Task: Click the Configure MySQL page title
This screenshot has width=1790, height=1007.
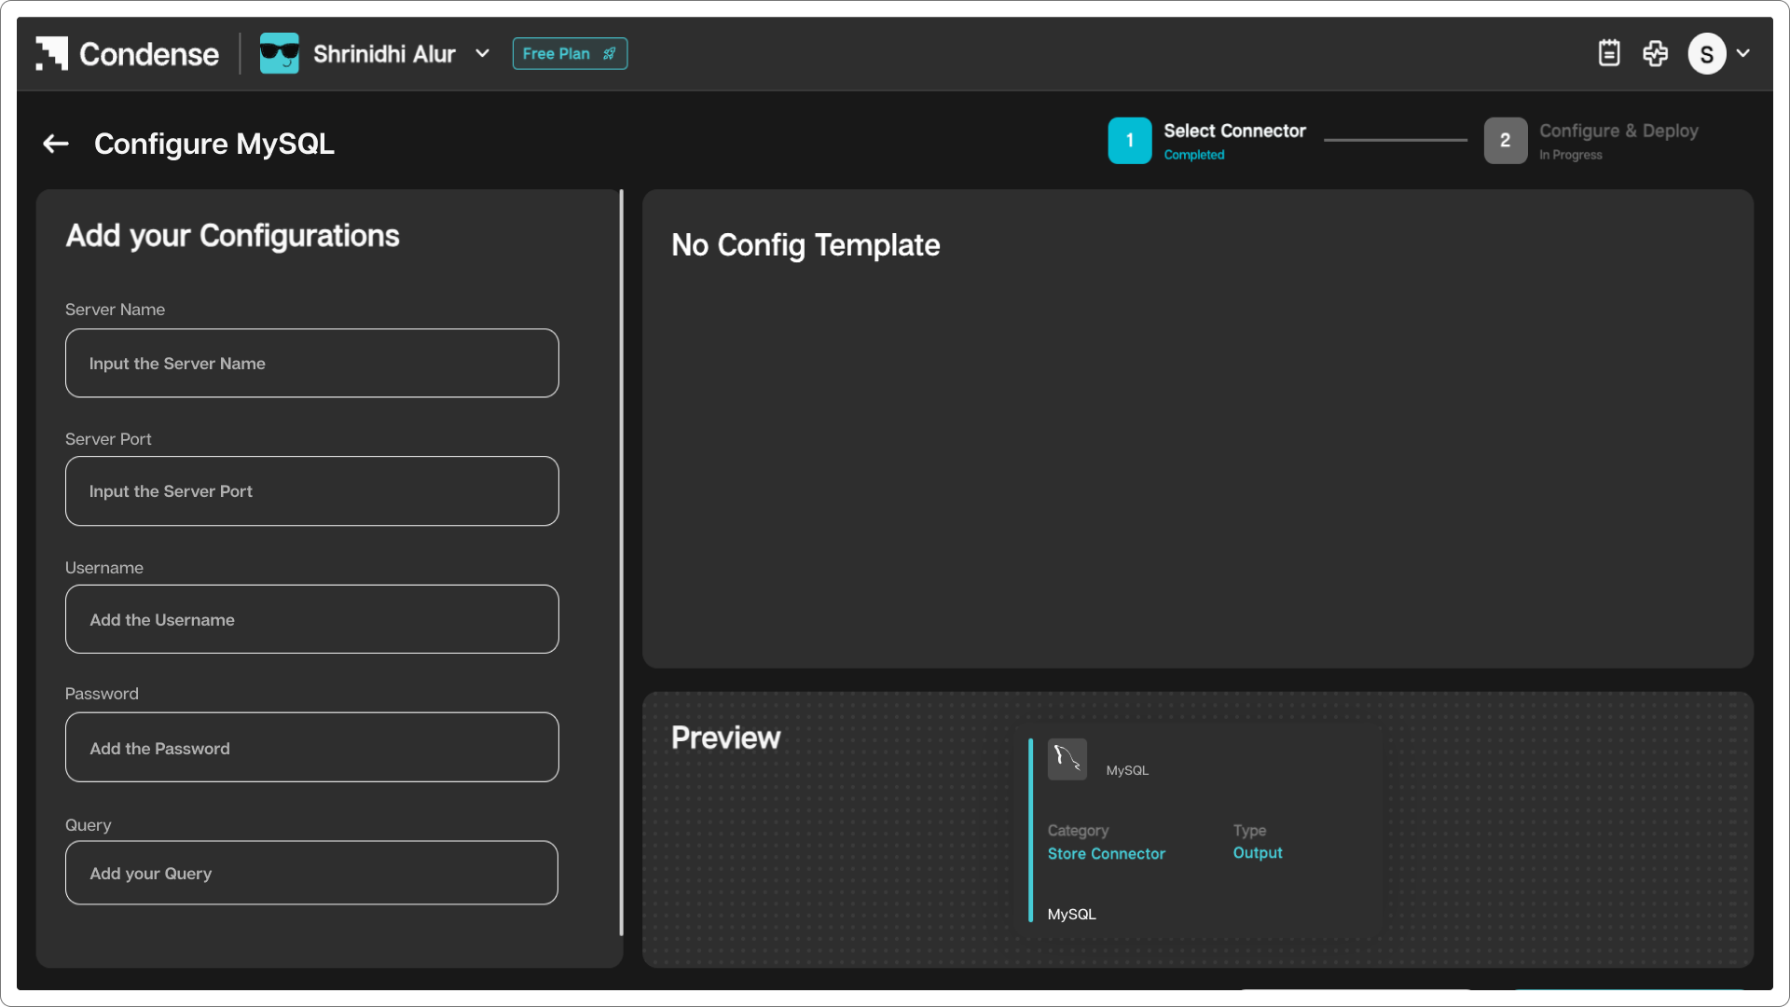Action: 214,144
